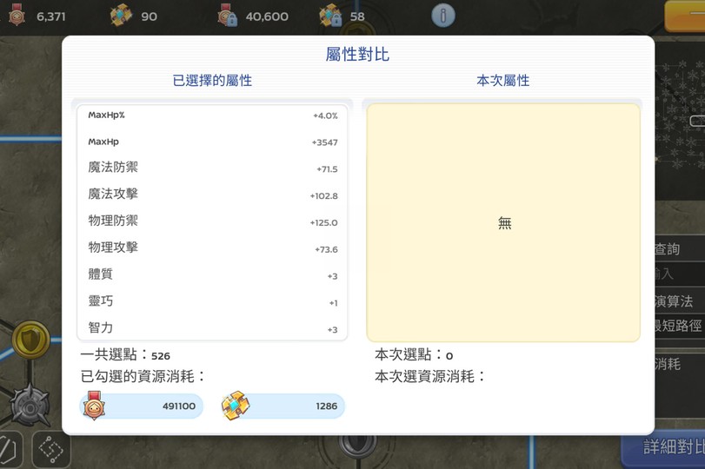Click the gold crystal icon beside 1286

coord(236,406)
